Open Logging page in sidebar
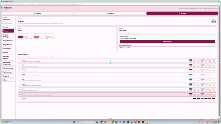This screenshot has width=221, height=124. 8,76
